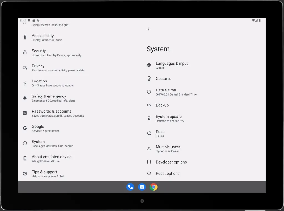Open Location settings
The image size is (284, 211).
tap(80, 83)
